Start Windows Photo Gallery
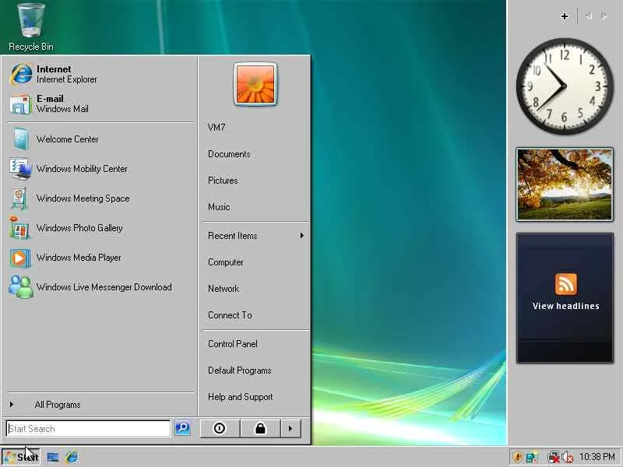This screenshot has height=467, width=623. pos(100,228)
